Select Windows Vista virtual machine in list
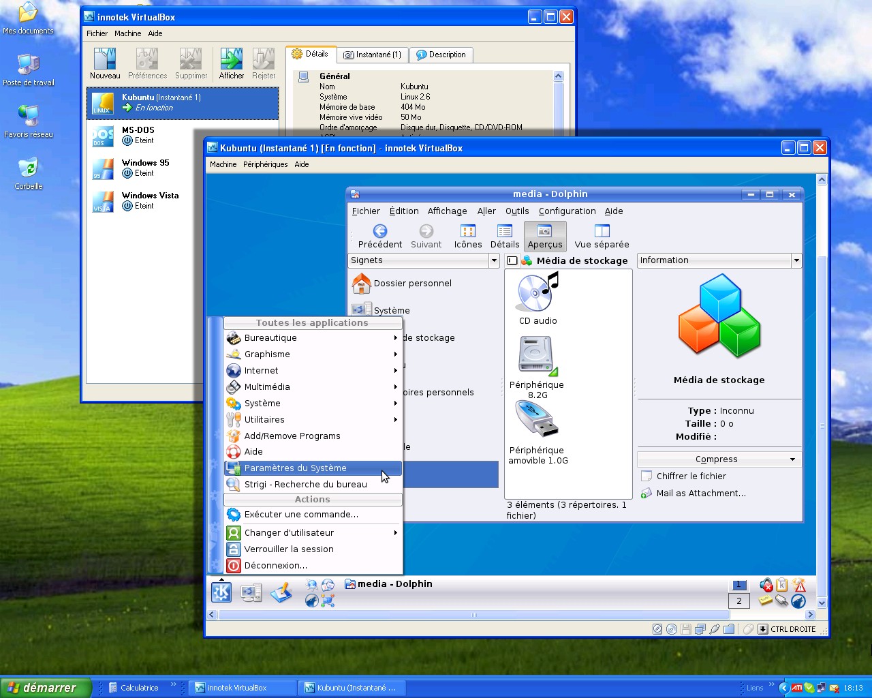The height and width of the screenshot is (698, 872). pyautogui.click(x=183, y=201)
